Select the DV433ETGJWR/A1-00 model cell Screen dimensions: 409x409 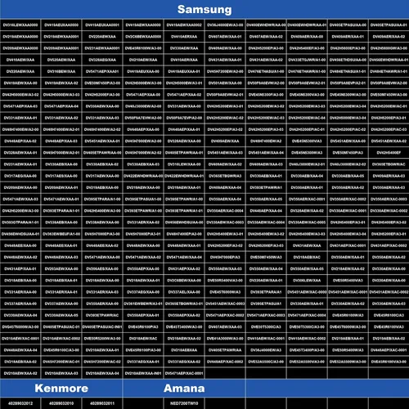click(307, 60)
